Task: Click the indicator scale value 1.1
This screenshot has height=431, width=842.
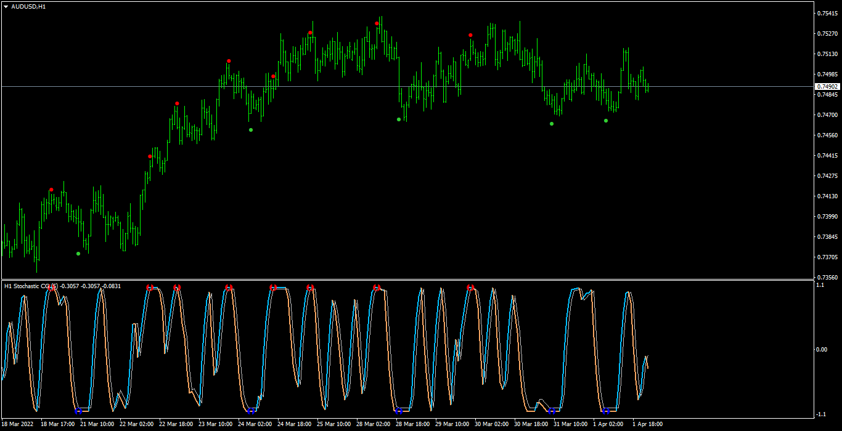Action: 820,286
